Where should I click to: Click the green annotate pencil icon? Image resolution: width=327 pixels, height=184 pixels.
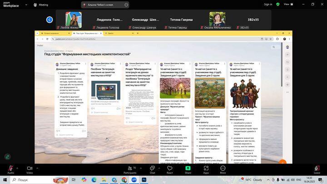[8, 157]
